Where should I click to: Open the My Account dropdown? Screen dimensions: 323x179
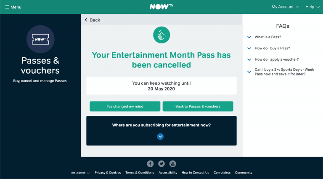click(x=285, y=7)
